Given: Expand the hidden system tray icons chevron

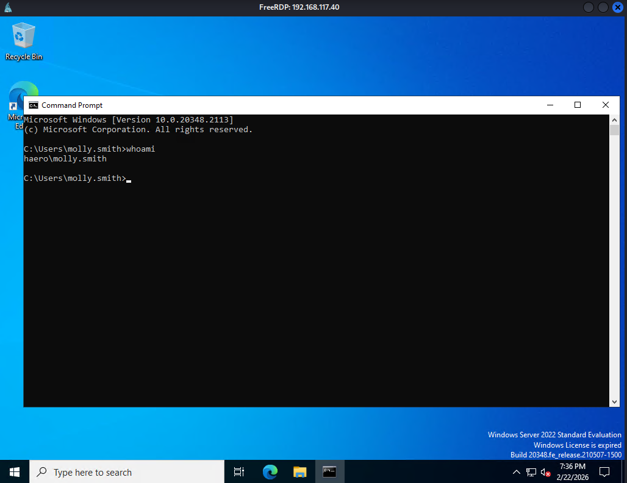Looking at the screenshot, I should [x=517, y=472].
